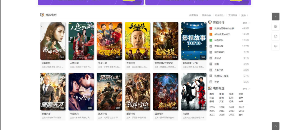The image size is (288, 130).
Task: Click 更多 in the 影视排行 header
Action: [246, 23]
